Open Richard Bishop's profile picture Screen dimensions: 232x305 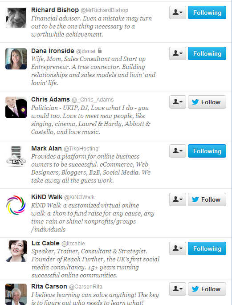[16, 18]
